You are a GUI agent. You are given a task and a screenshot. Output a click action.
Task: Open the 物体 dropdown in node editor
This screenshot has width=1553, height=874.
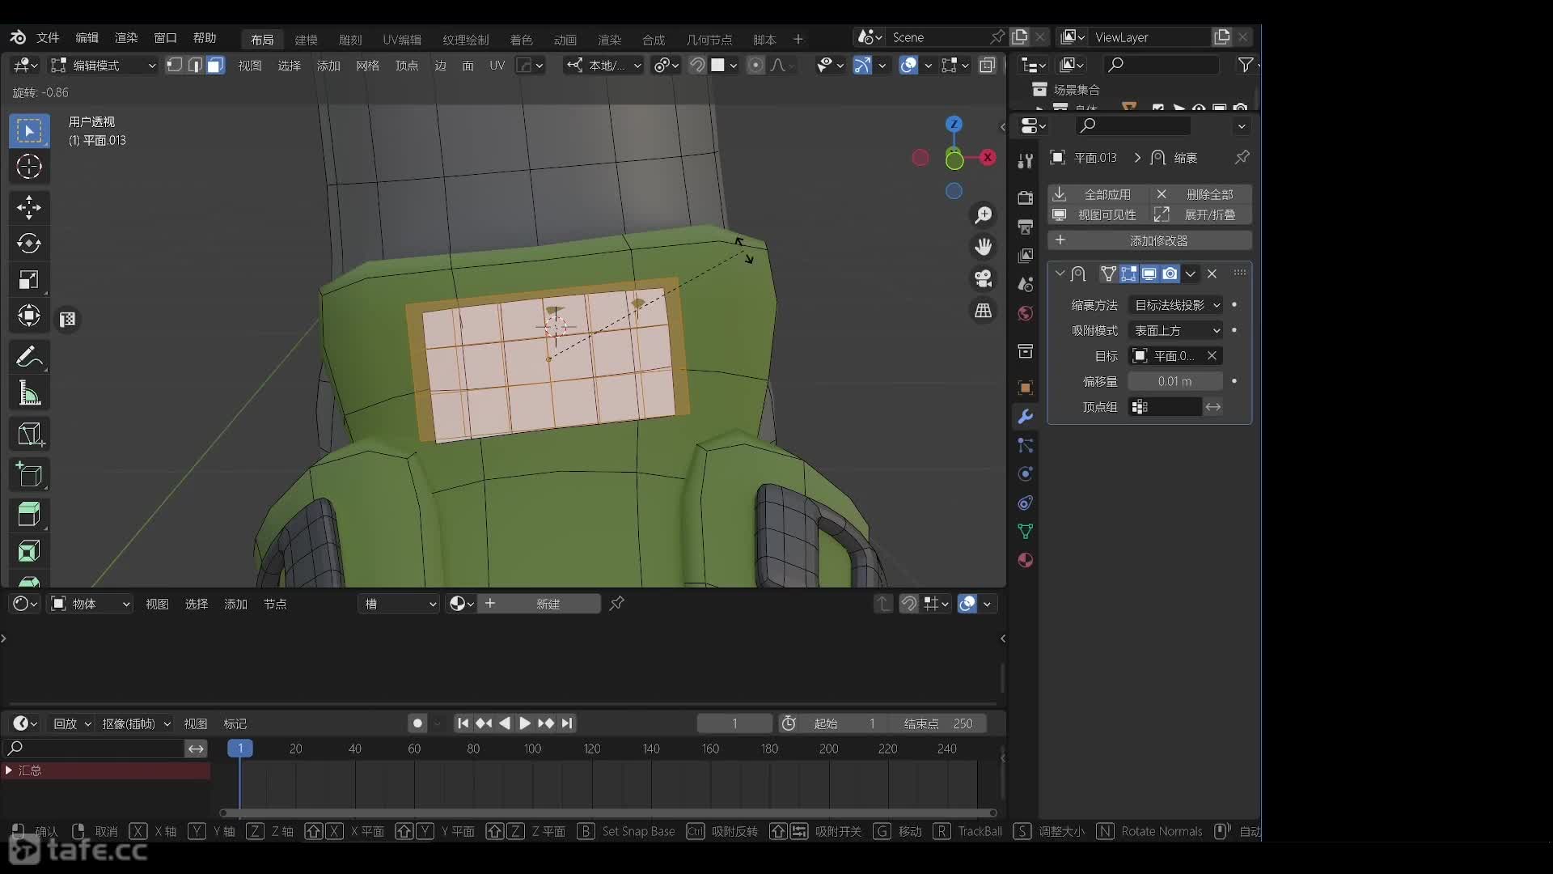pyautogui.click(x=90, y=604)
